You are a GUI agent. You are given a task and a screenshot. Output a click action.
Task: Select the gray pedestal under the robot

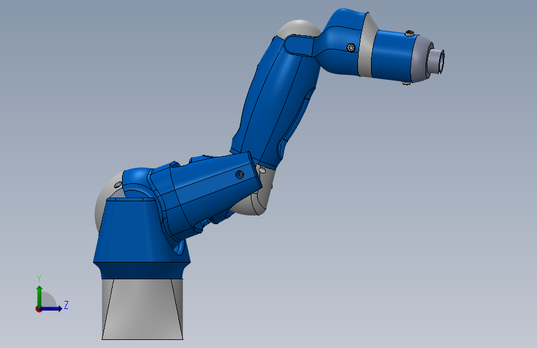(142, 309)
